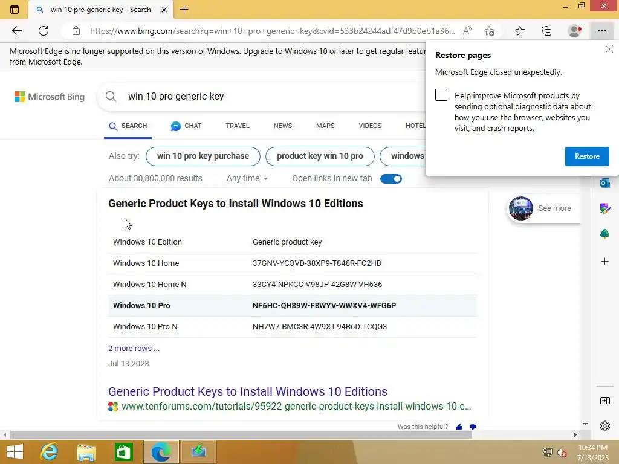This screenshot has width=619, height=464.
Task: Open Outlook in the Edge sidebar
Action: pyautogui.click(x=604, y=183)
